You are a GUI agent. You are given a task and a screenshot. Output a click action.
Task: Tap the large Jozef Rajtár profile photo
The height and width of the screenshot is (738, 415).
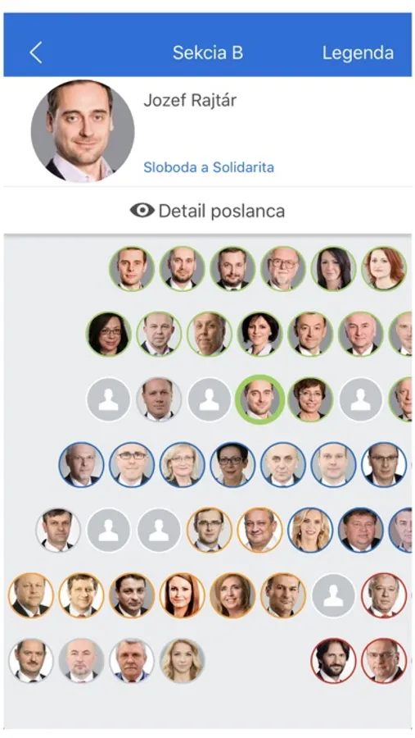(x=83, y=131)
